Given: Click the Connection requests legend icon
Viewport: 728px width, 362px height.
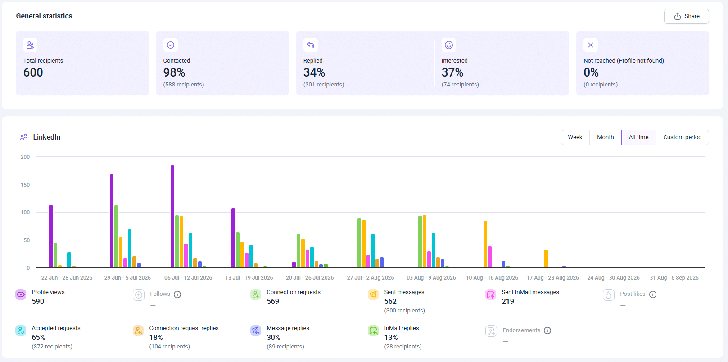Looking at the screenshot, I should [256, 294].
